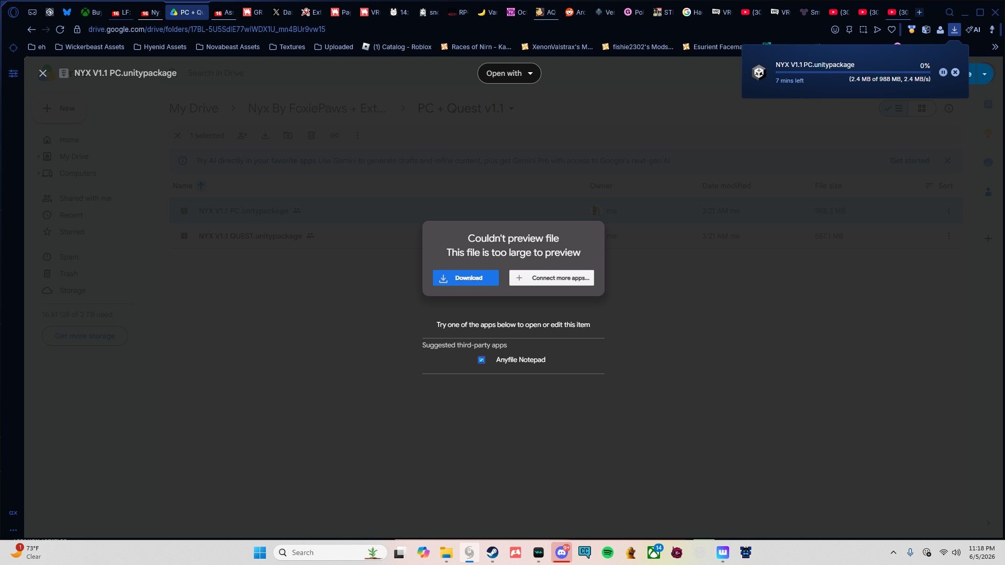Switch to the Xbox 'Buy' tab
Viewport: 1005px width, 565px height.
(x=91, y=12)
